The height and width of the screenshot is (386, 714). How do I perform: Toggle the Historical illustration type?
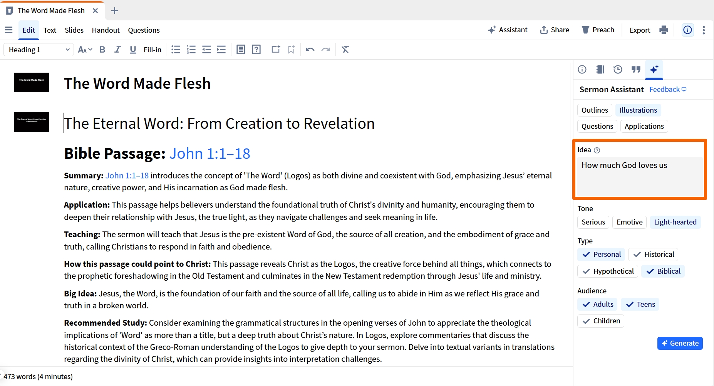(653, 255)
